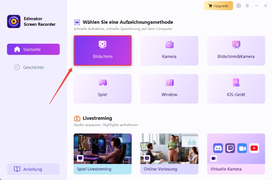This screenshot has width=272, height=180.
Task: Open the Geschichte history tab
Action: [33, 67]
